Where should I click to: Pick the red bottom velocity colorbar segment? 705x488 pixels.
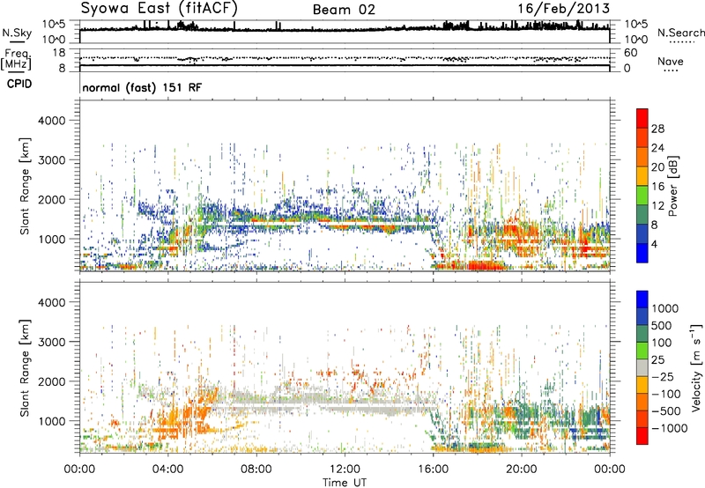pyautogui.click(x=642, y=436)
